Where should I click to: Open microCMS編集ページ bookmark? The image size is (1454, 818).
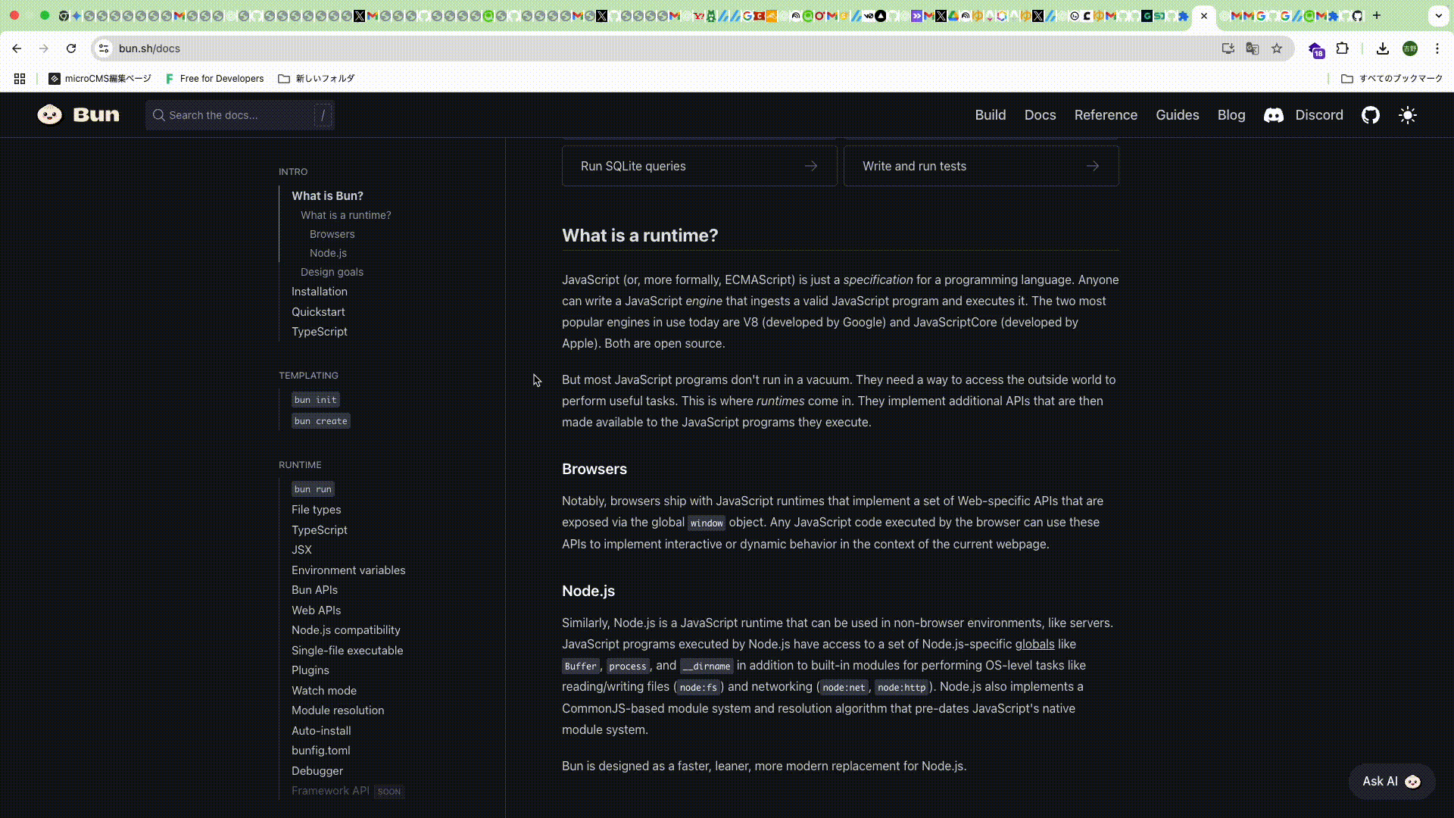99,79
